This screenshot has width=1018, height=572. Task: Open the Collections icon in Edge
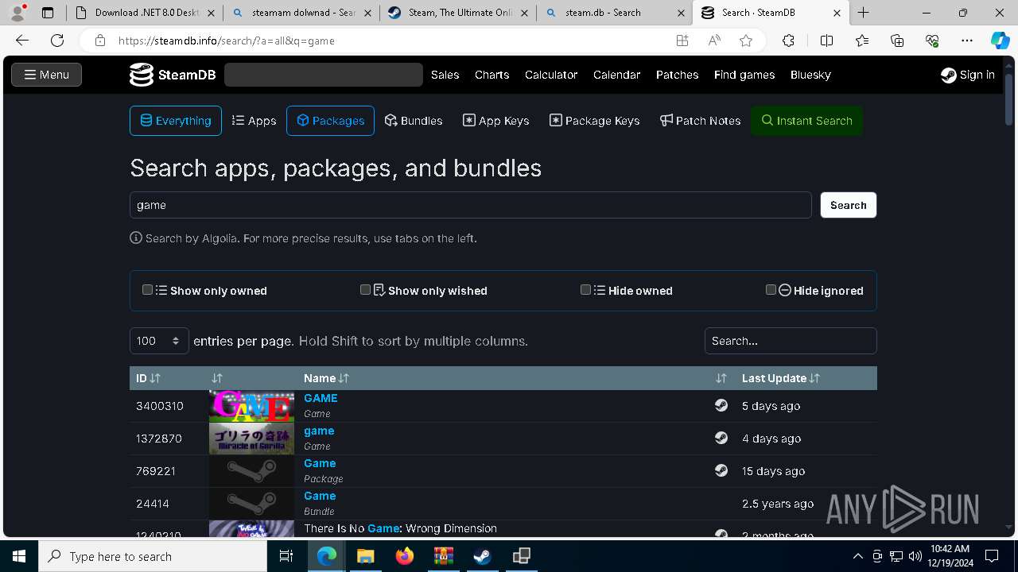897,41
